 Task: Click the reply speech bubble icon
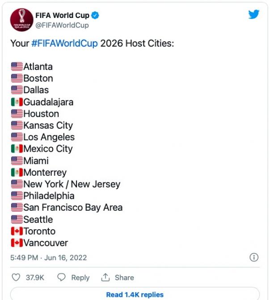tap(62, 278)
